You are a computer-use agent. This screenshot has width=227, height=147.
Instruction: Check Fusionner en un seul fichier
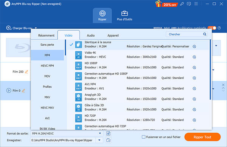point(143,137)
